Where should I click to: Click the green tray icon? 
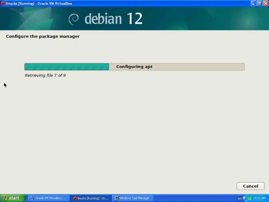point(250,198)
